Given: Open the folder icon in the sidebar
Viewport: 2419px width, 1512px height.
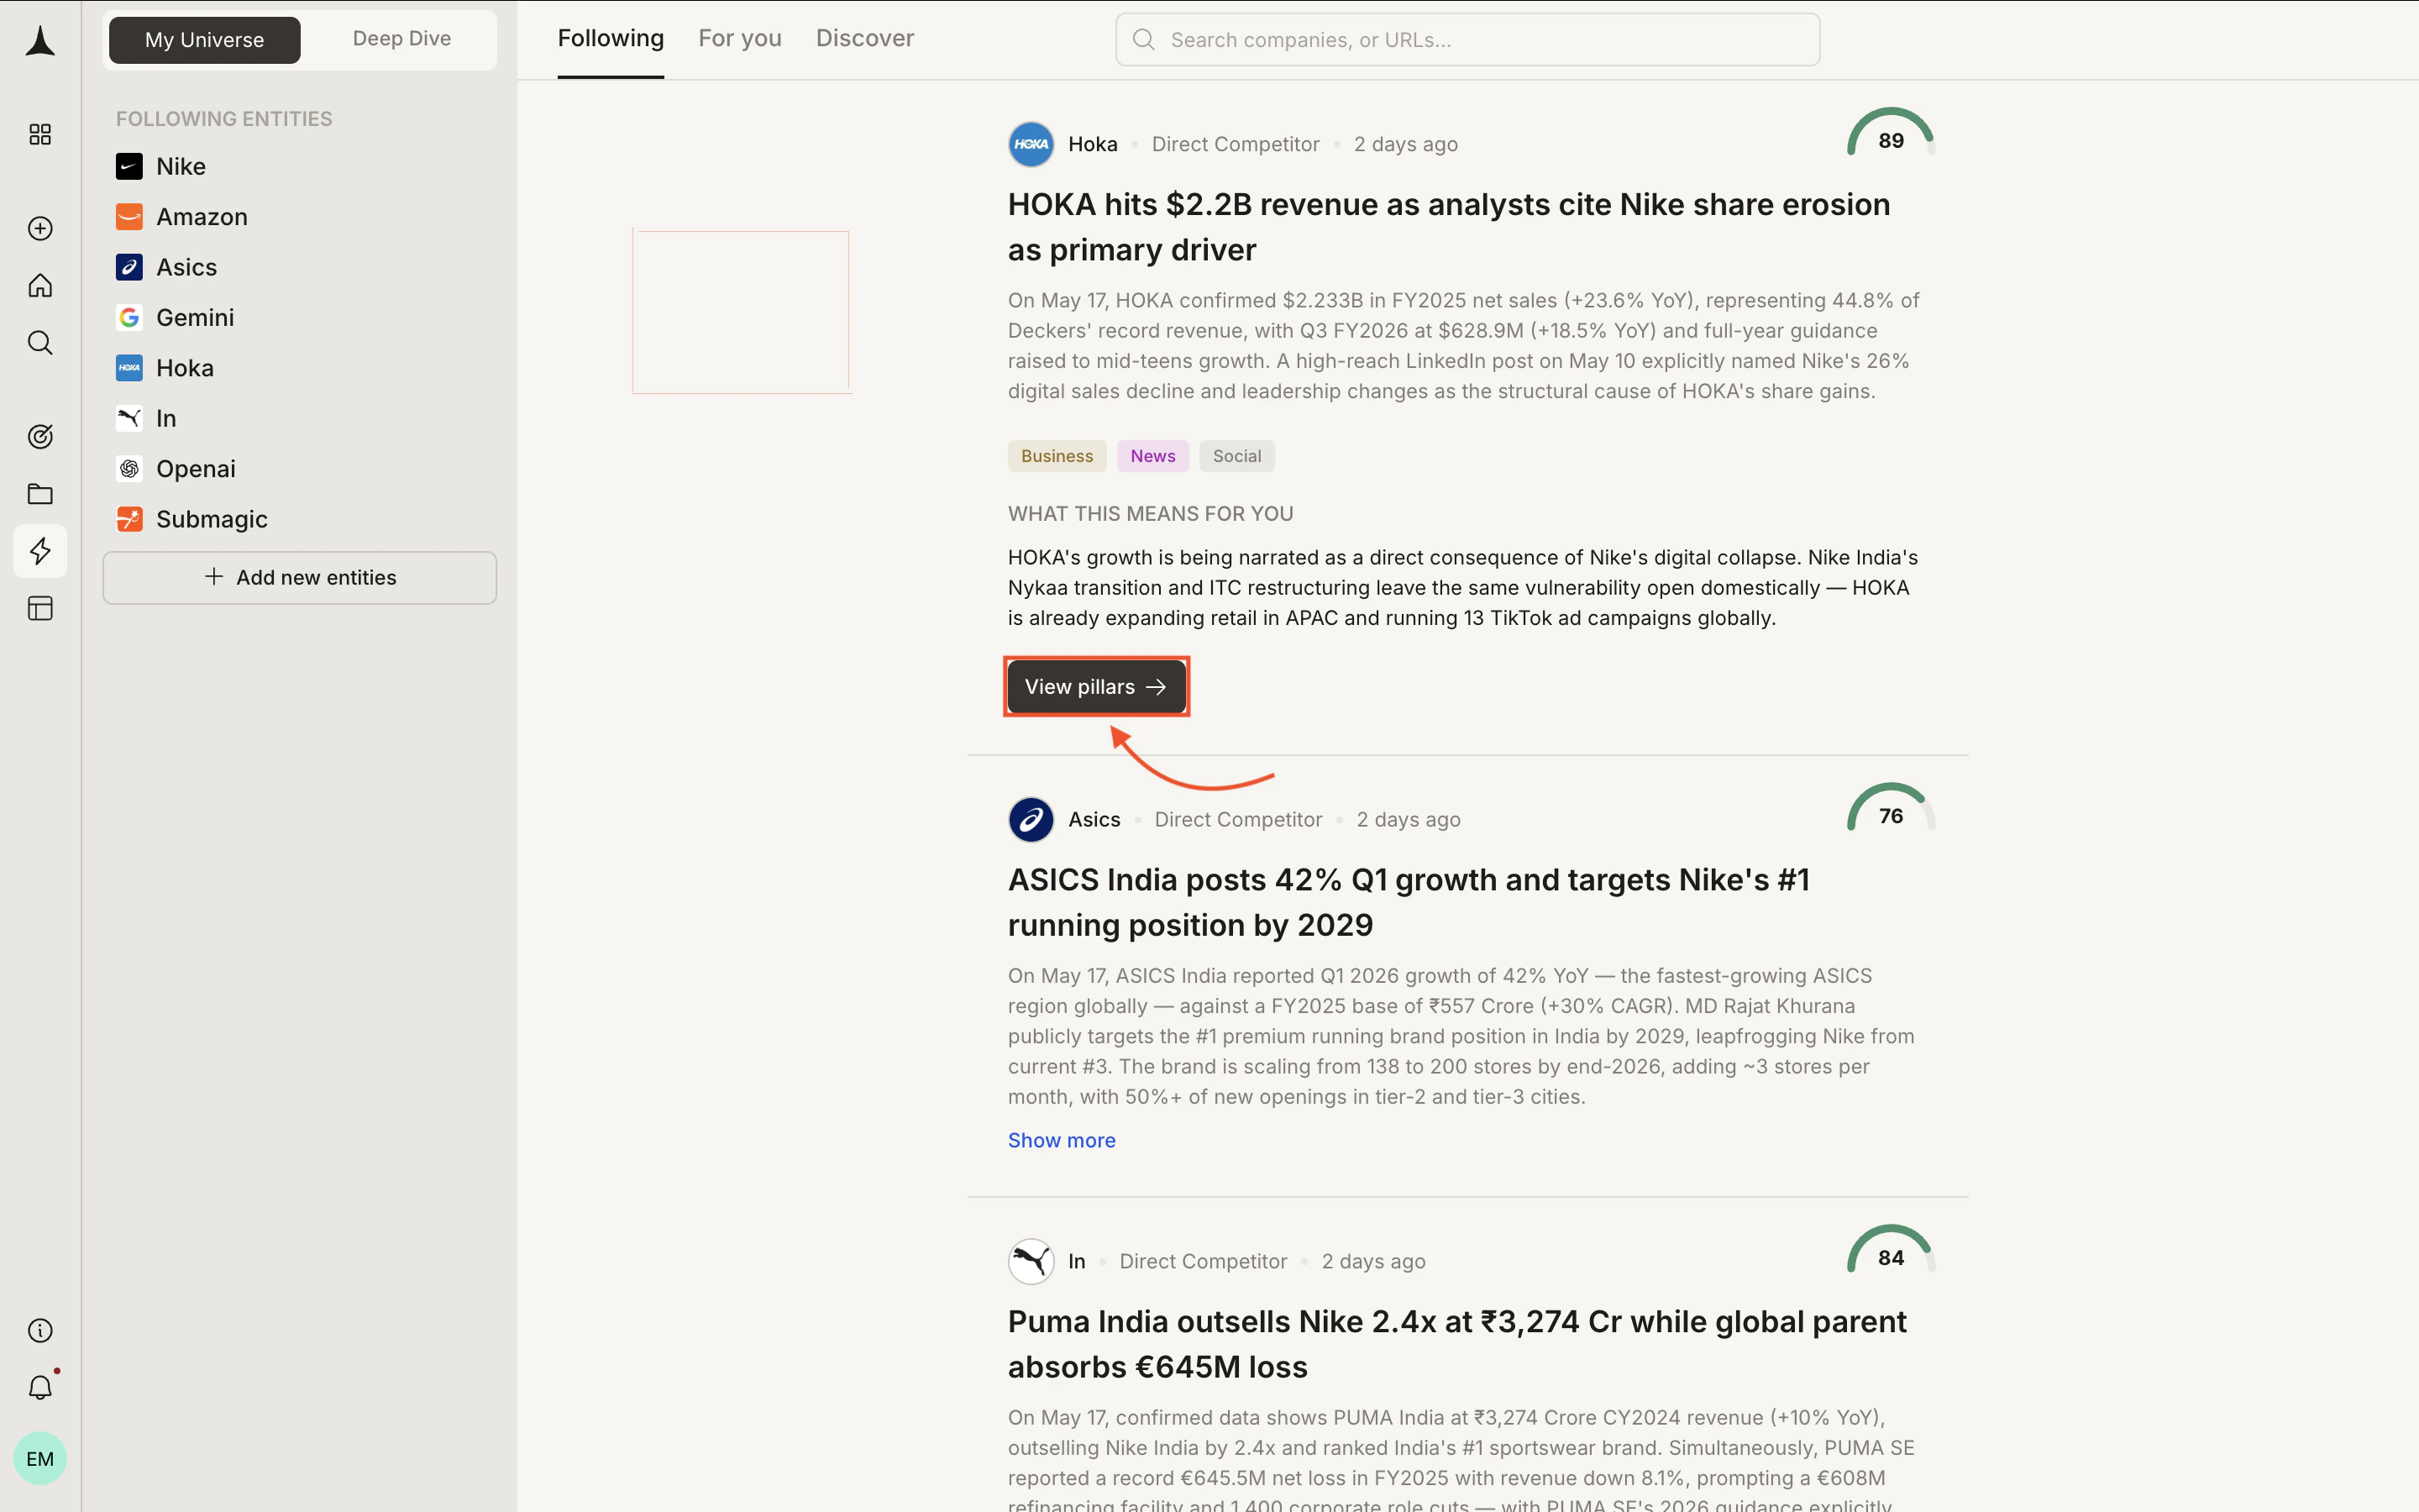Looking at the screenshot, I should 40,494.
